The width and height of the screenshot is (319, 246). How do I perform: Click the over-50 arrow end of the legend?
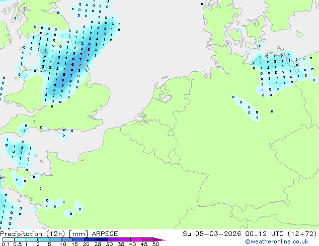(x=159, y=239)
